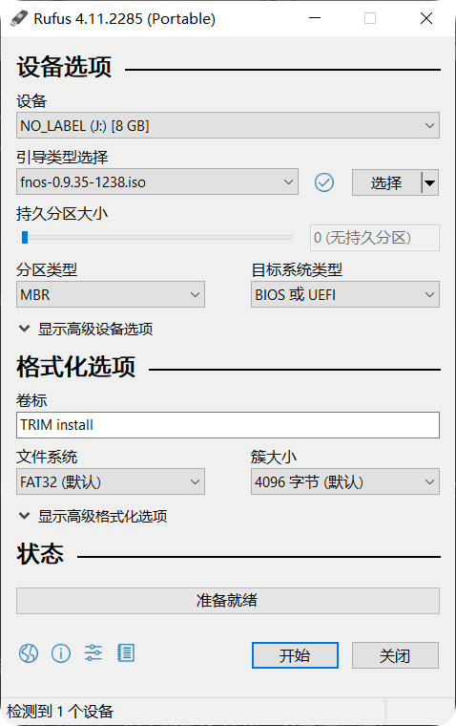The height and width of the screenshot is (726, 456).
Task: Open the log viewer icon
Action: coord(126,652)
